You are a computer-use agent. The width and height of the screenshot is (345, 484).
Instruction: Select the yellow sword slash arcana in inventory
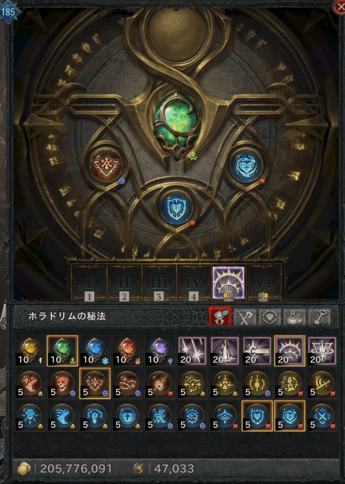[322, 384]
